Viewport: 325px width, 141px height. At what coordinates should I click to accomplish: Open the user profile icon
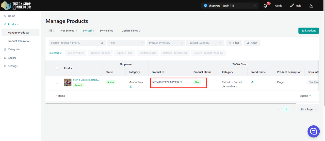click(311, 6)
